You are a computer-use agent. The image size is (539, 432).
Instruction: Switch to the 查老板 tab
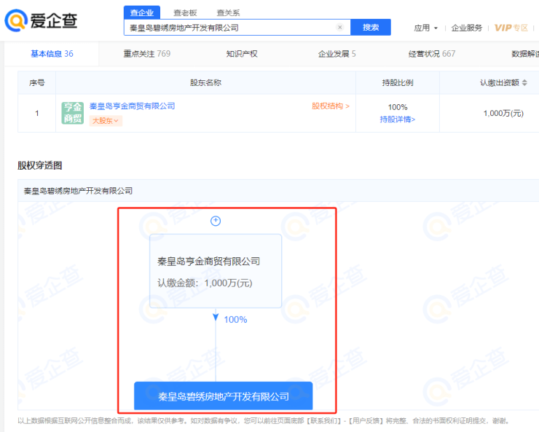pos(185,12)
